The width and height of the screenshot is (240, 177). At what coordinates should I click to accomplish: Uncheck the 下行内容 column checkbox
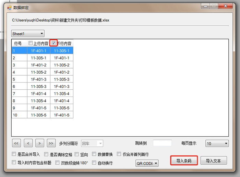(53, 43)
